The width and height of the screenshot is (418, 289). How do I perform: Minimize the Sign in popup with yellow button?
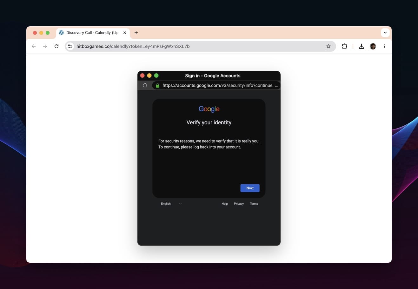(x=149, y=76)
